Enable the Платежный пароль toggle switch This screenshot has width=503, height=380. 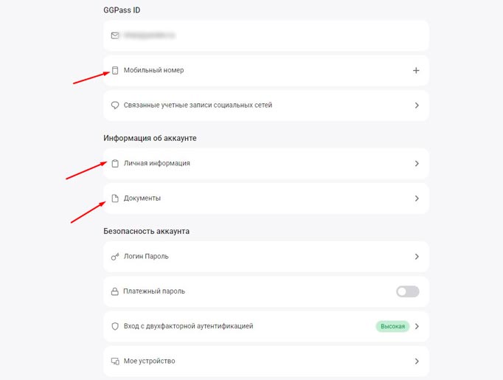407,291
